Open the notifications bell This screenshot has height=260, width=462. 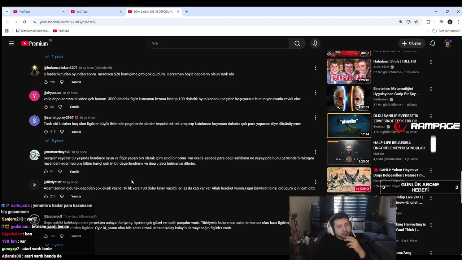(x=432, y=43)
